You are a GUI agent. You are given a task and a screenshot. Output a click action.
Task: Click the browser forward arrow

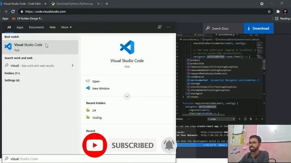pyautogui.click(x=6, y=11)
